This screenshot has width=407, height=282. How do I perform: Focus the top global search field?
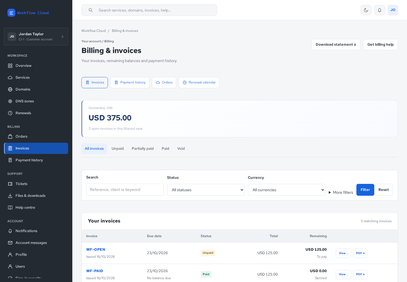tap(149, 10)
